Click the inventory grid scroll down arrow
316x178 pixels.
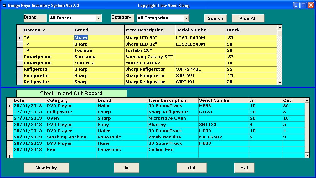(x=280, y=83)
